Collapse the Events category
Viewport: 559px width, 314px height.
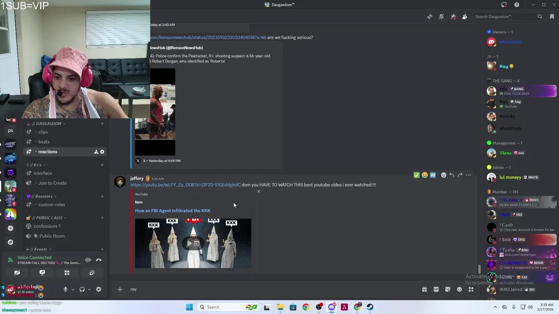pos(38,249)
